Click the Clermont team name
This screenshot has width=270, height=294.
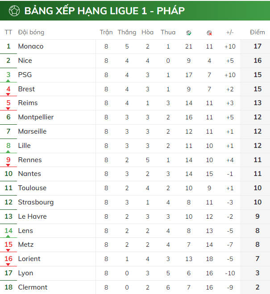[33, 287]
